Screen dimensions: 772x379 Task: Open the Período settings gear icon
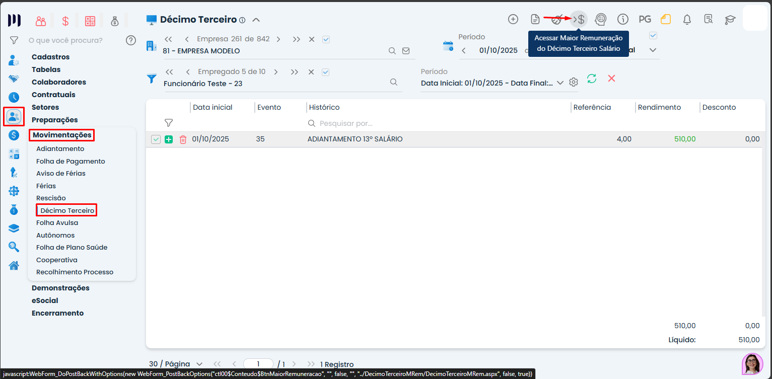[x=573, y=82]
